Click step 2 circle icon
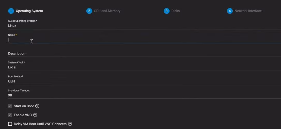The width and height of the screenshot is (281, 129). point(89,11)
